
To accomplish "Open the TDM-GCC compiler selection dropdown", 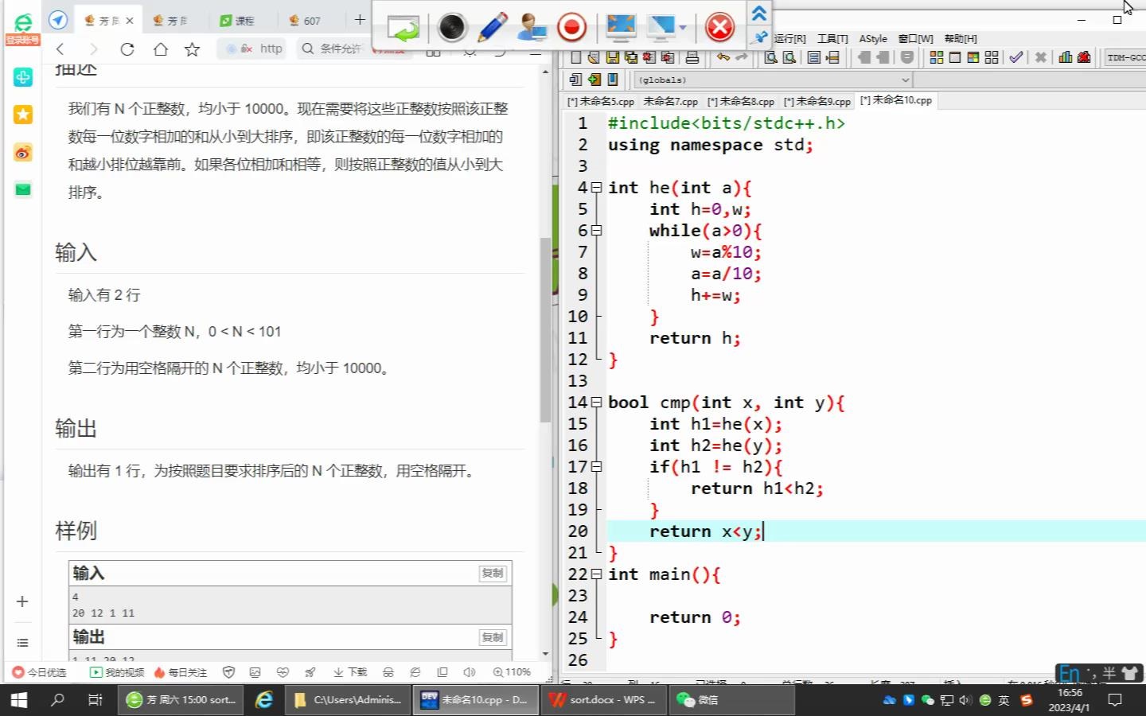I will [x=1125, y=57].
